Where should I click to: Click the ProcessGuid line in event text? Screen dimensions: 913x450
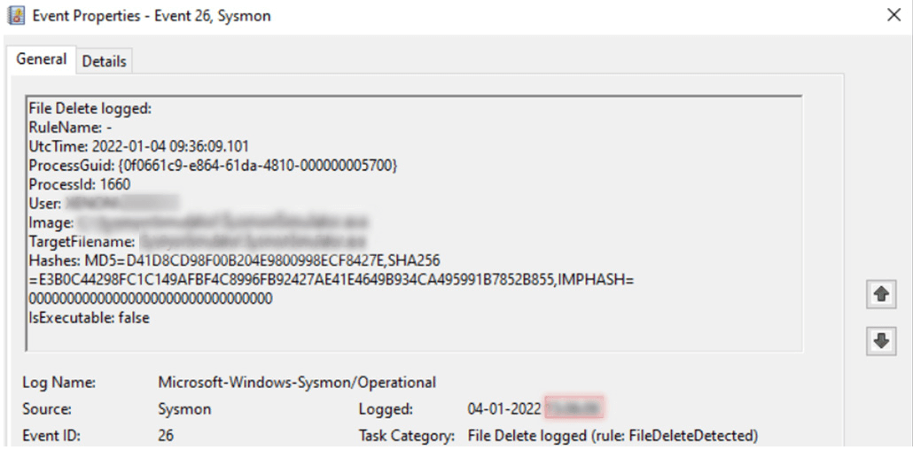pyautogui.click(x=213, y=166)
